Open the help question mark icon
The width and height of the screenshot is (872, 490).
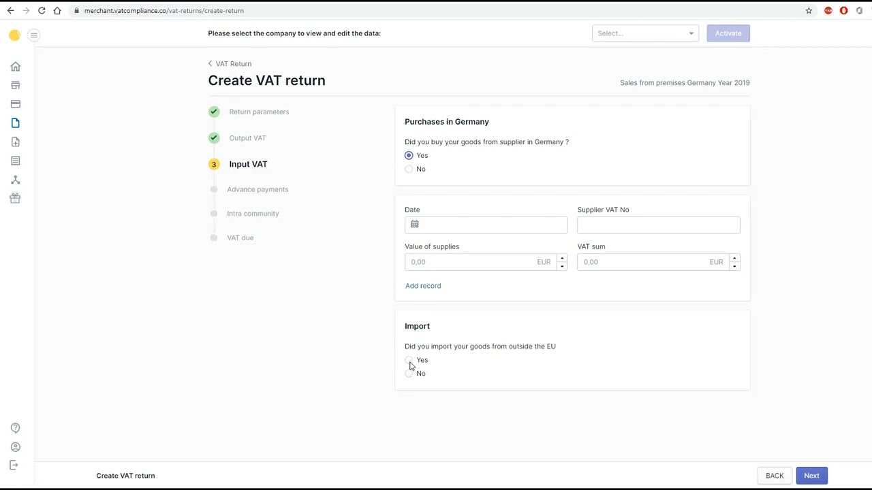(x=15, y=428)
